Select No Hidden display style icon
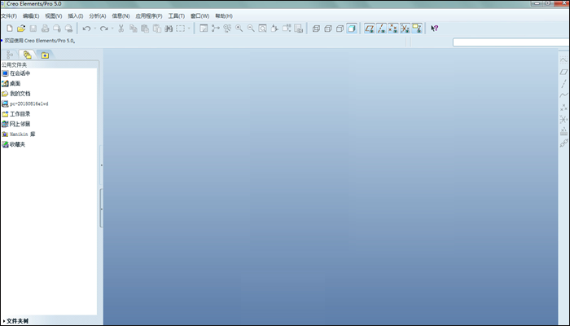570x326 pixels. tap(340, 29)
